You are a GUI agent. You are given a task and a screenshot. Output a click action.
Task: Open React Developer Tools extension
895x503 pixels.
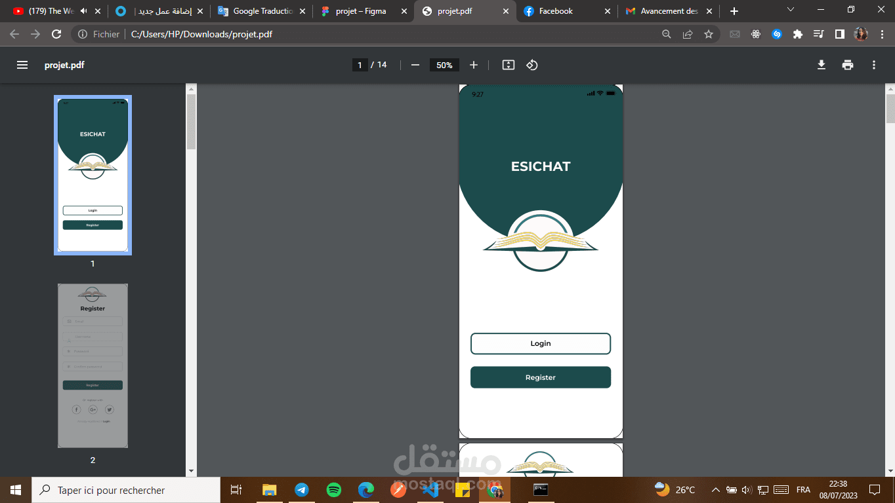tap(756, 34)
